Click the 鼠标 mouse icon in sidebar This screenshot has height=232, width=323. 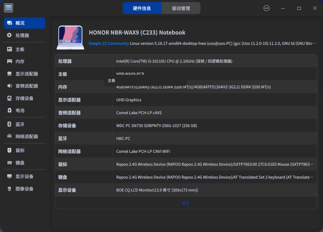[x=10, y=150]
